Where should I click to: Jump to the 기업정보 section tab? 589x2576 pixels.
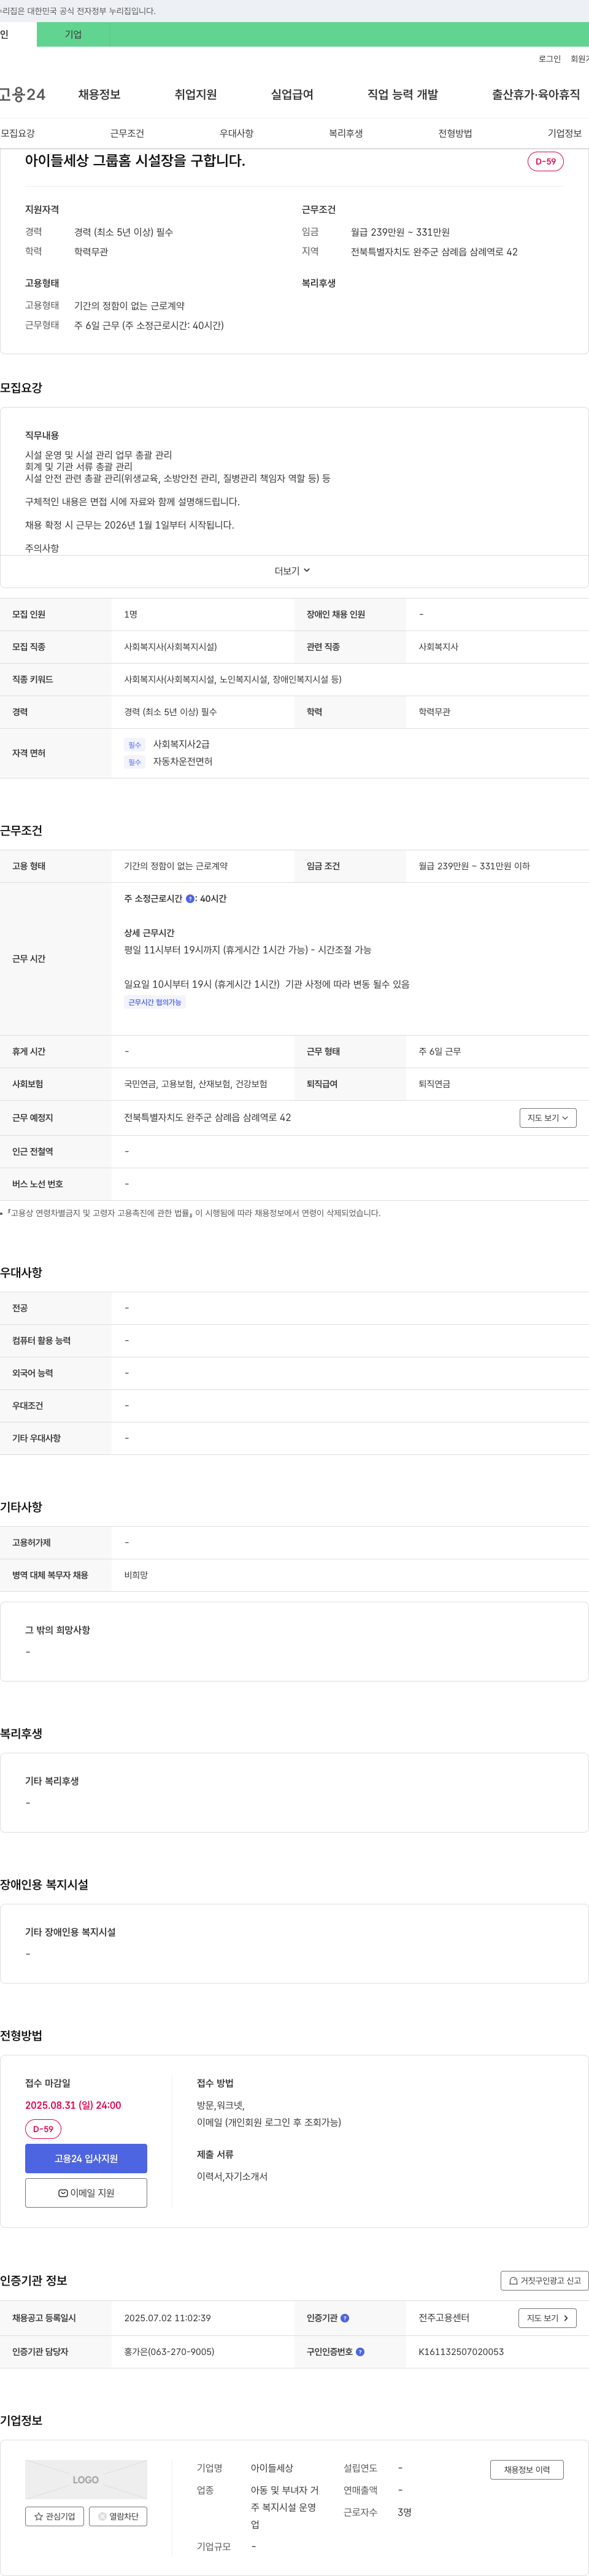(x=564, y=133)
